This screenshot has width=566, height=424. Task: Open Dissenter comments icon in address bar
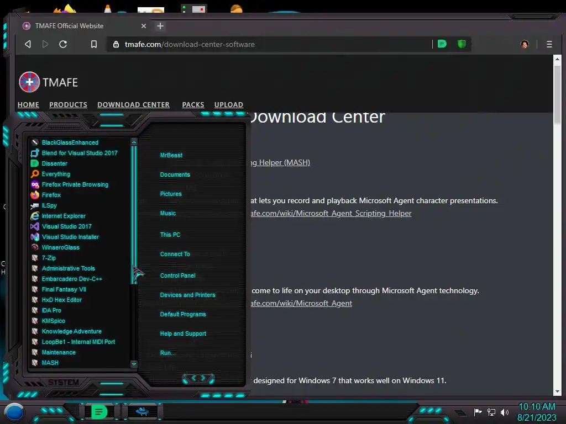442,44
